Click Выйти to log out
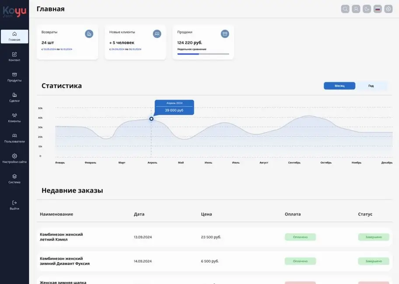 [x=14, y=205]
